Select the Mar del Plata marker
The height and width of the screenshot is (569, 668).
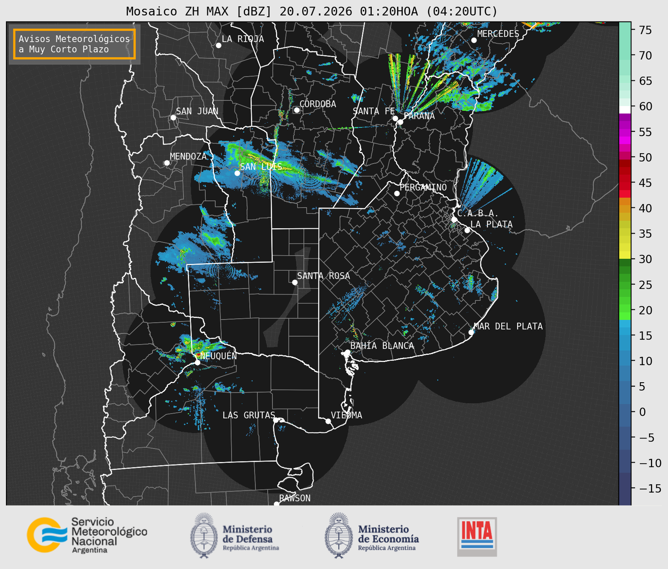coord(471,332)
